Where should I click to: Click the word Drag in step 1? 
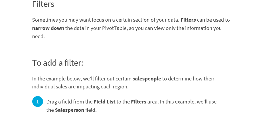51,102
